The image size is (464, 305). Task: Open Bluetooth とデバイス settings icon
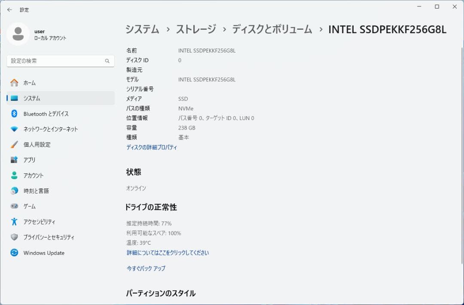[13, 114]
